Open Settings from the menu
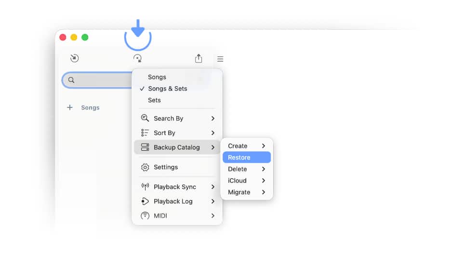 177,167
